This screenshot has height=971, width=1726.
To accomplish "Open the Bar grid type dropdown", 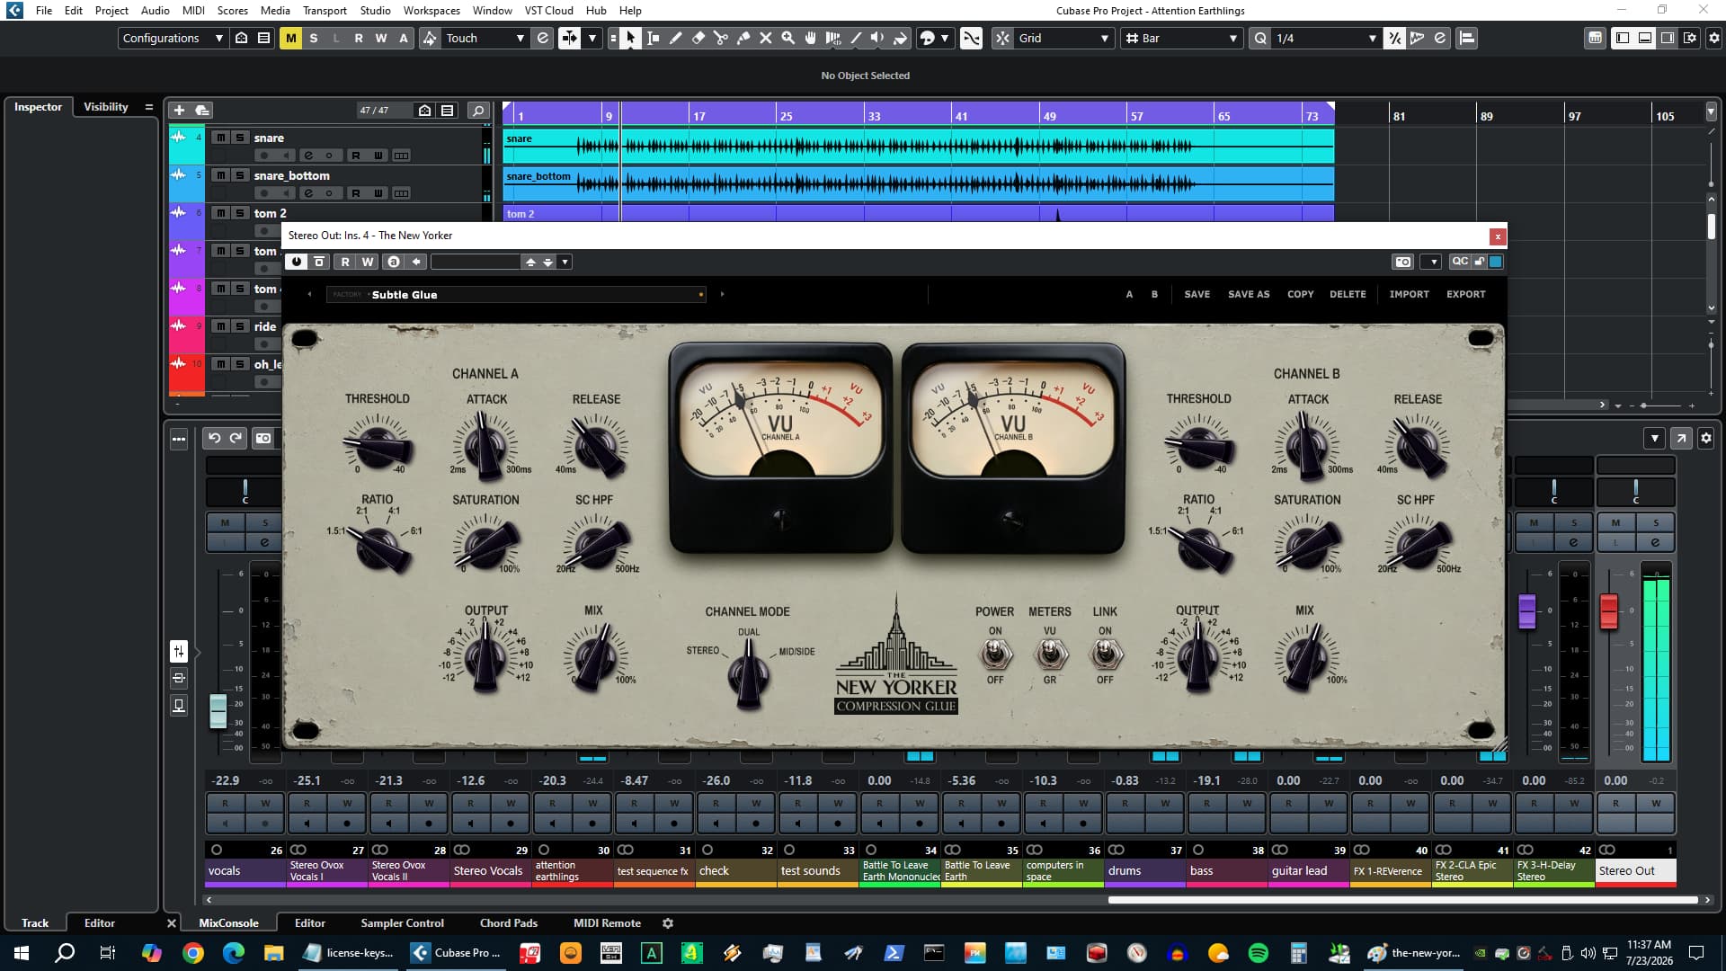I will pos(1181,38).
